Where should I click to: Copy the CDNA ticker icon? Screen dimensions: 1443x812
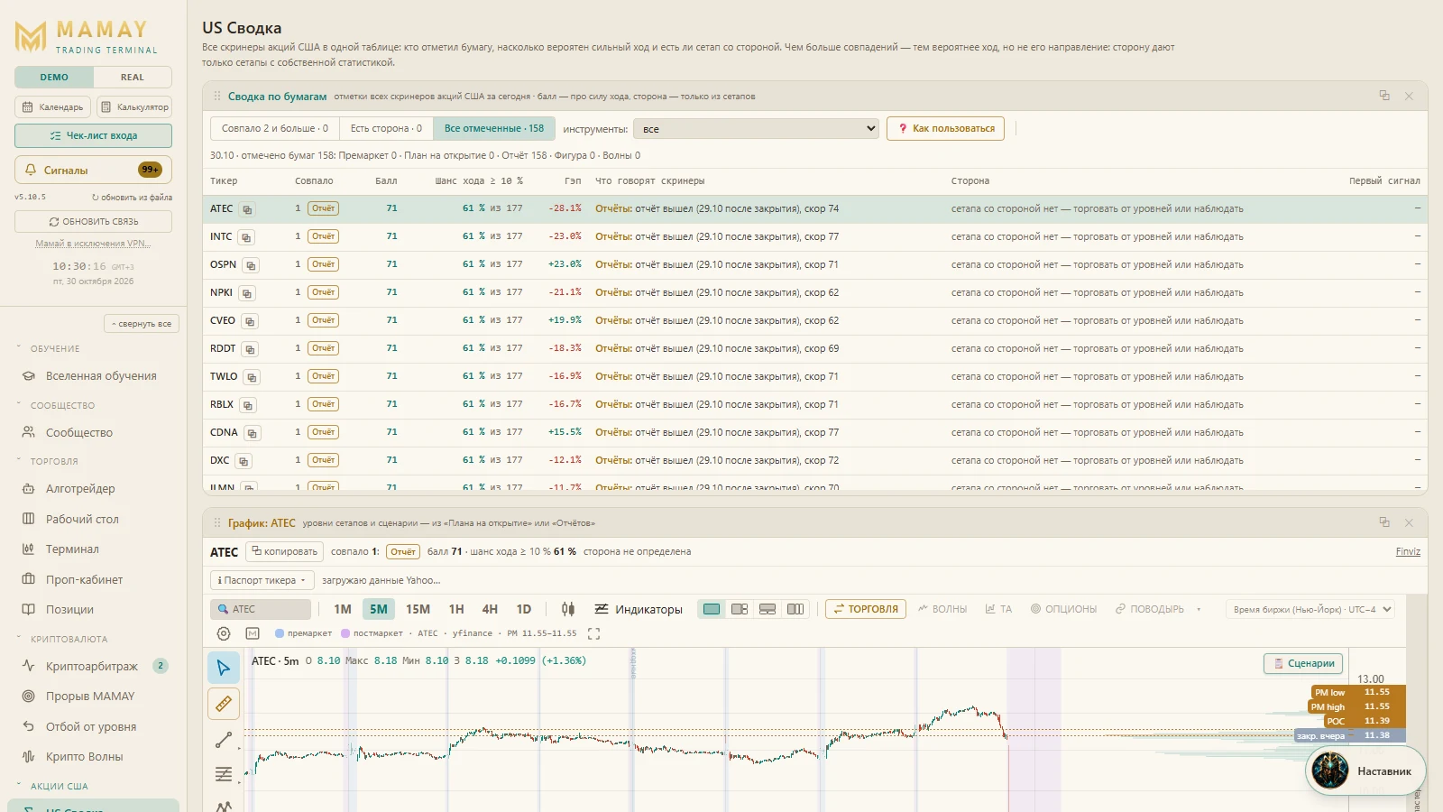(253, 433)
